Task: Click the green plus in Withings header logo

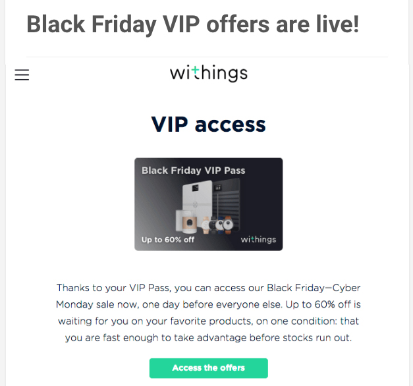Action: tap(195, 70)
